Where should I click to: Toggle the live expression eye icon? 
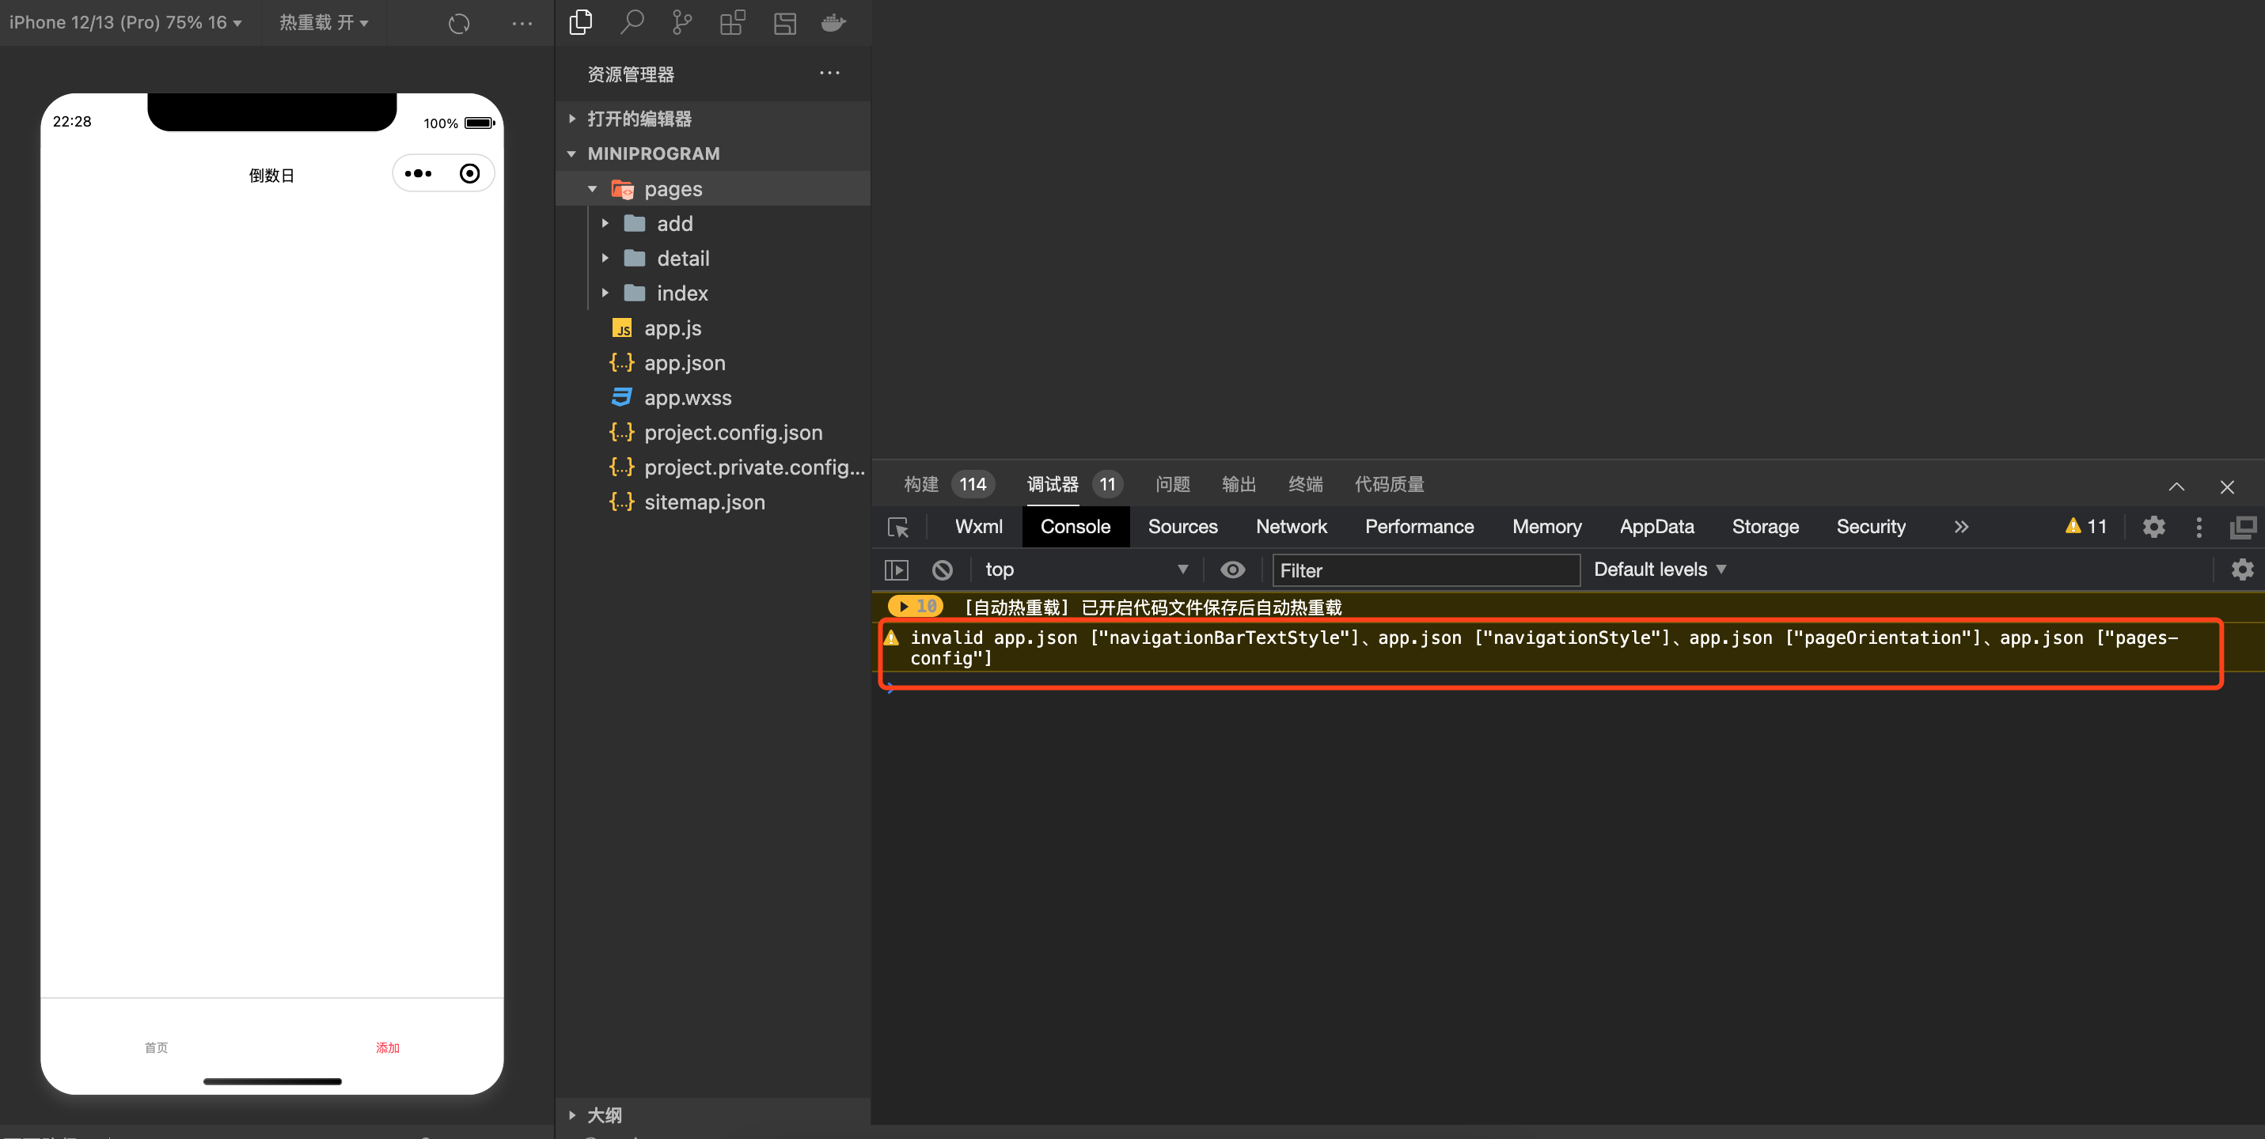[1232, 569]
